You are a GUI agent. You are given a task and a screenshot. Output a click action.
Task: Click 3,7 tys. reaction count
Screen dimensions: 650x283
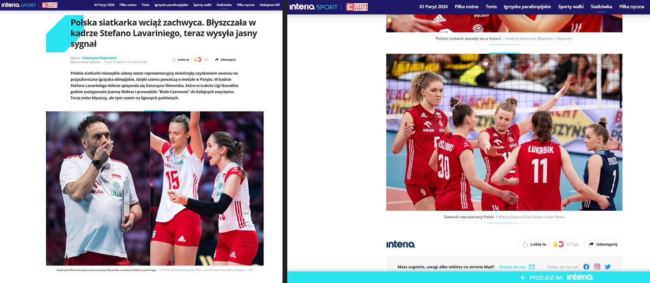point(573,244)
